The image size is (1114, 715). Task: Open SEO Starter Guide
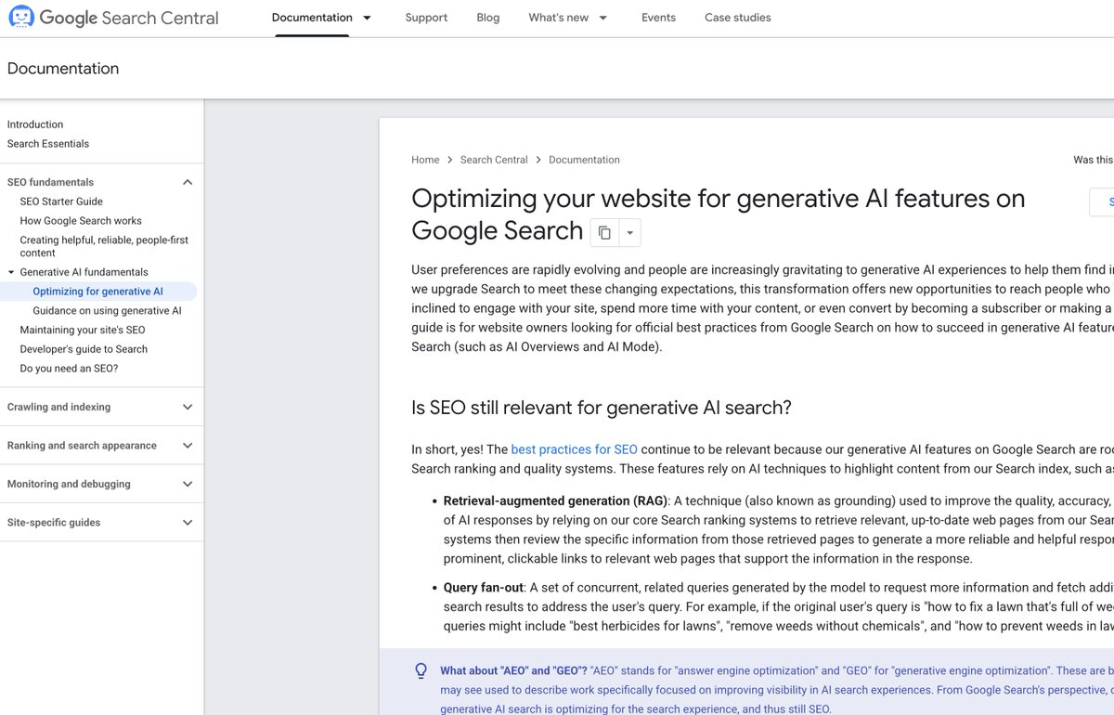tap(61, 201)
